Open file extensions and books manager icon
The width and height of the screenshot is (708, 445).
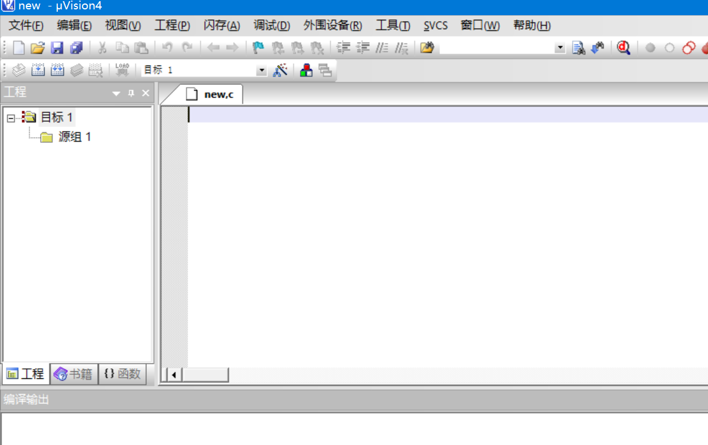[307, 70]
